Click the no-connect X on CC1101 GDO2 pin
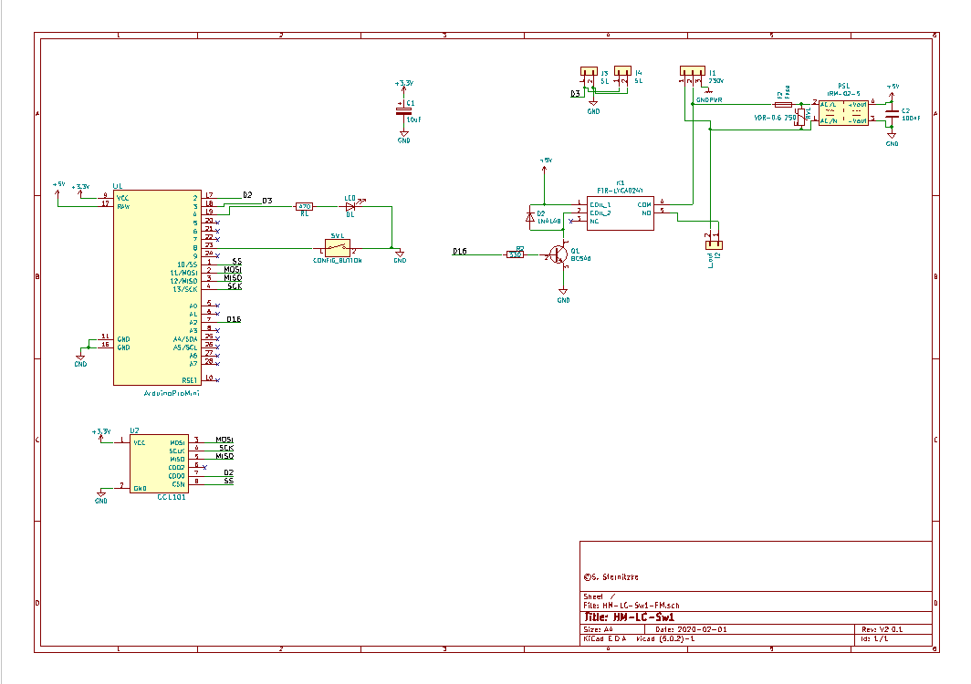 tap(204, 467)
